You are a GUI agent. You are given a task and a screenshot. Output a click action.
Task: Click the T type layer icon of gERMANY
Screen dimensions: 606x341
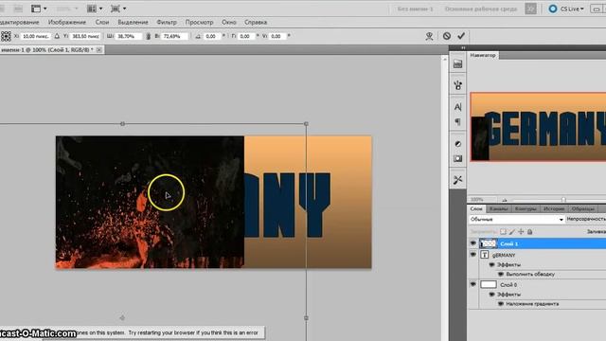(x=485, y=255)
